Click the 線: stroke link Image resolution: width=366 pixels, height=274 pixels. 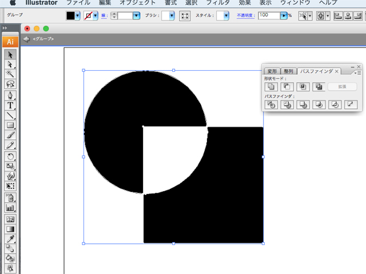point(104,15)
